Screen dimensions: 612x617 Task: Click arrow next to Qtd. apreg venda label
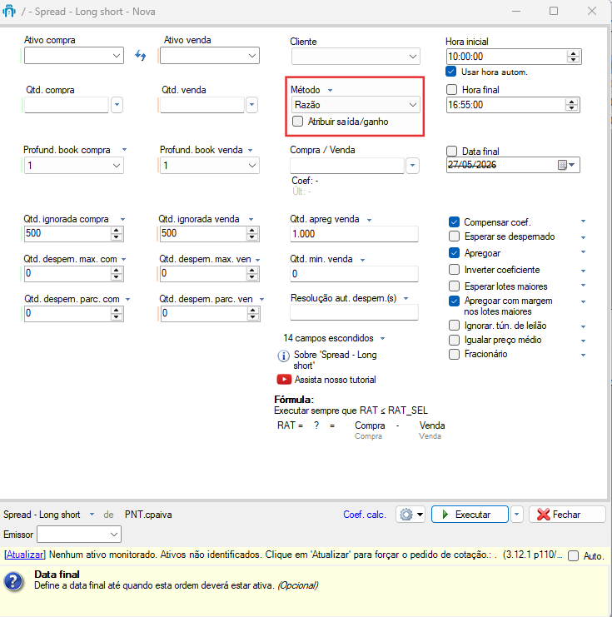tap(369, 220)
